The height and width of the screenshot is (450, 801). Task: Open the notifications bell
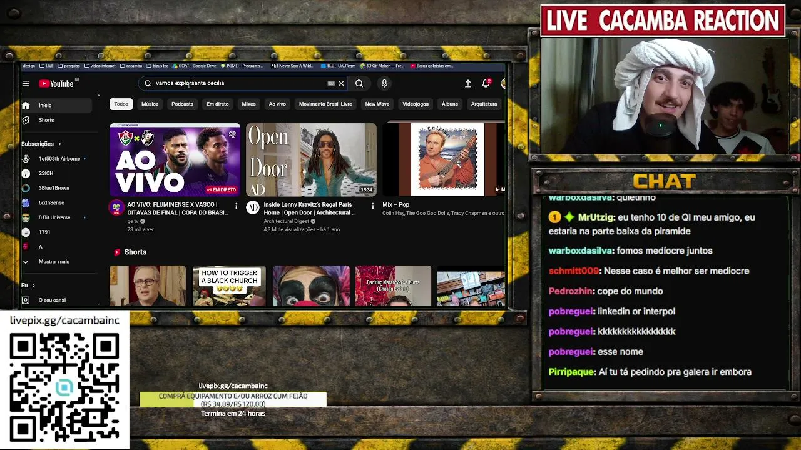(486, 83)
